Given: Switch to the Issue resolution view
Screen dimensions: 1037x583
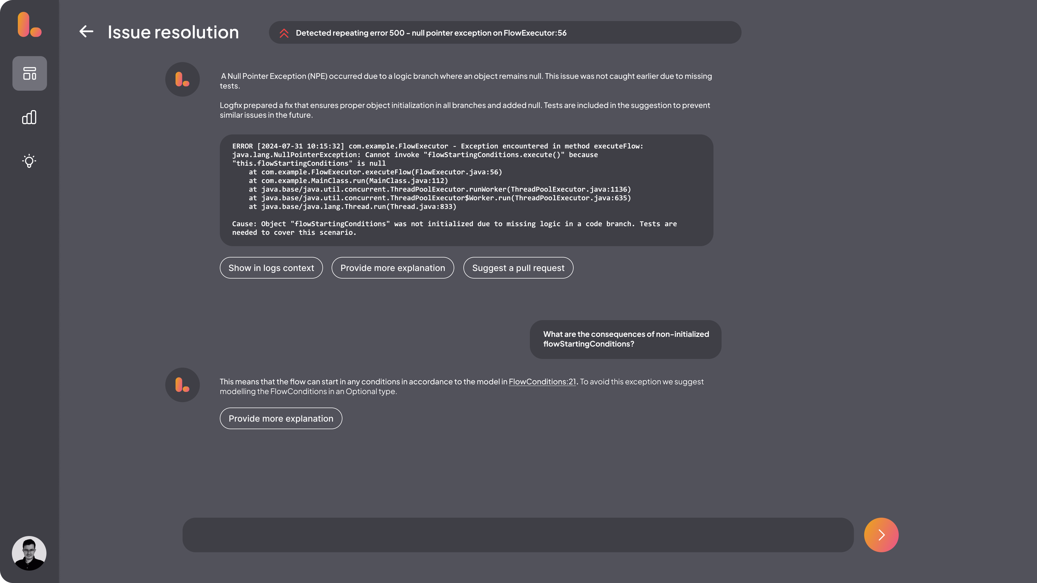Looking at the screenshot, I should [x=173, y=32].
